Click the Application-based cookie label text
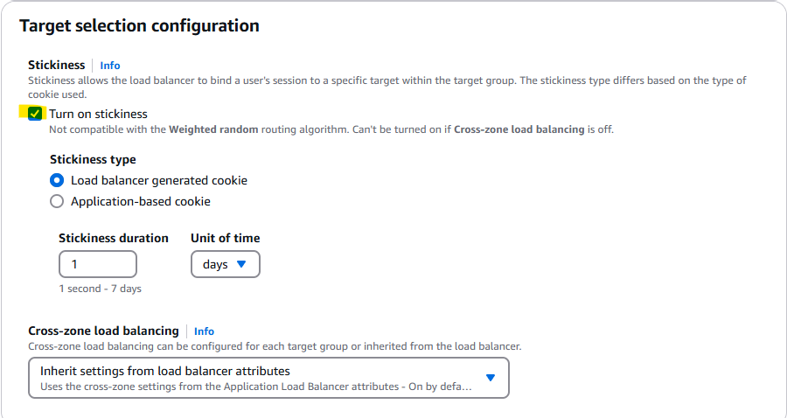The height and width of the screenshot is (418, 787). [141, 201]
